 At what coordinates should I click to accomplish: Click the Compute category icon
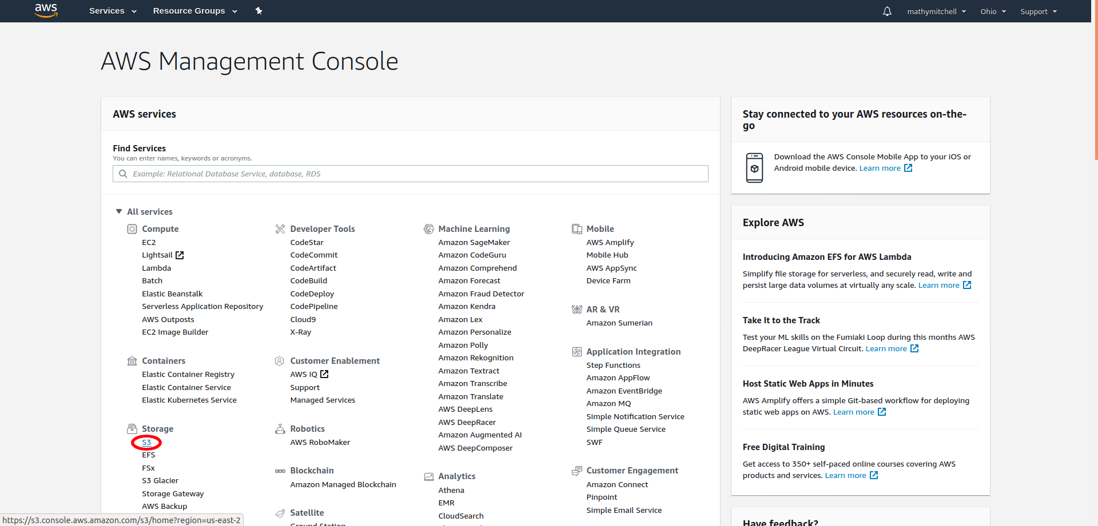point(132,229)
